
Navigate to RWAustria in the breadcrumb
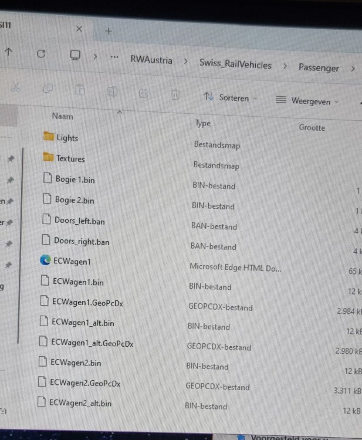pos(151,60)
